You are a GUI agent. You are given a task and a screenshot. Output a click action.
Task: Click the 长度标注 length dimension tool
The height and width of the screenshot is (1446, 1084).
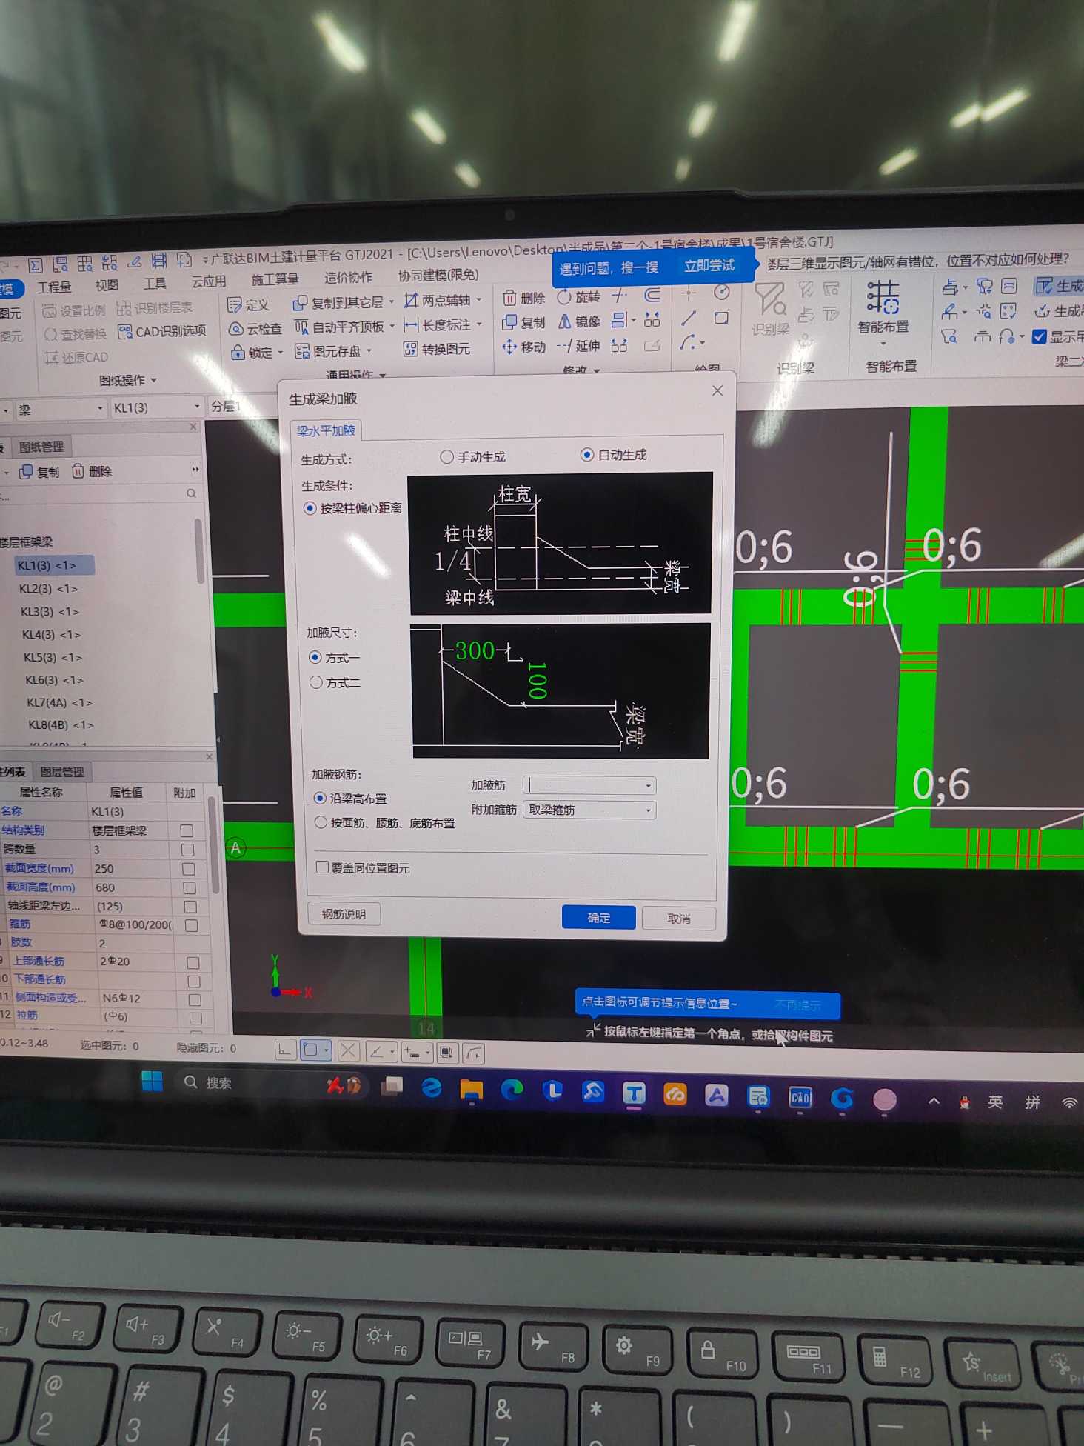click(437, 324)
